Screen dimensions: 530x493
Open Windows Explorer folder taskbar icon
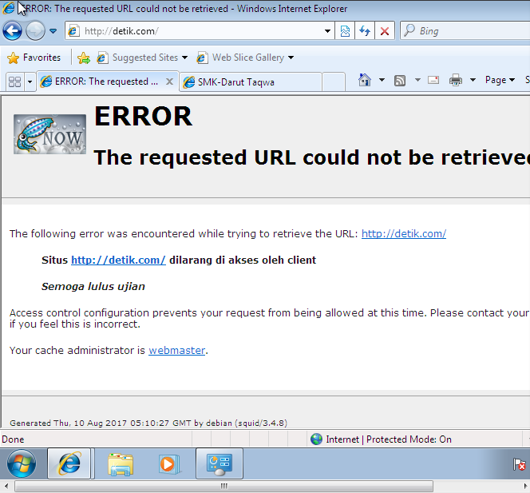click(x=121, y=464)
